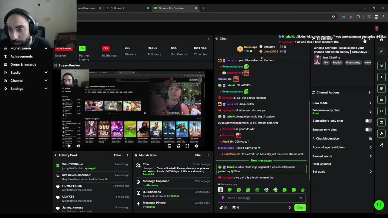
Task: Open Slow mode options
Action: [x=342, y=103]
